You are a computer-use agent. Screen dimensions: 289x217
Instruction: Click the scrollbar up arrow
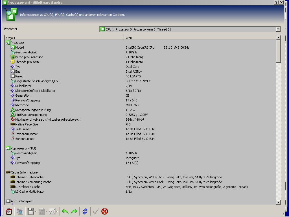click(x=278, y=38)
